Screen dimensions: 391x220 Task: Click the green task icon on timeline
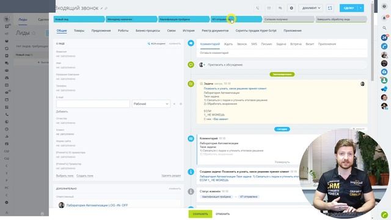[191, 84]
